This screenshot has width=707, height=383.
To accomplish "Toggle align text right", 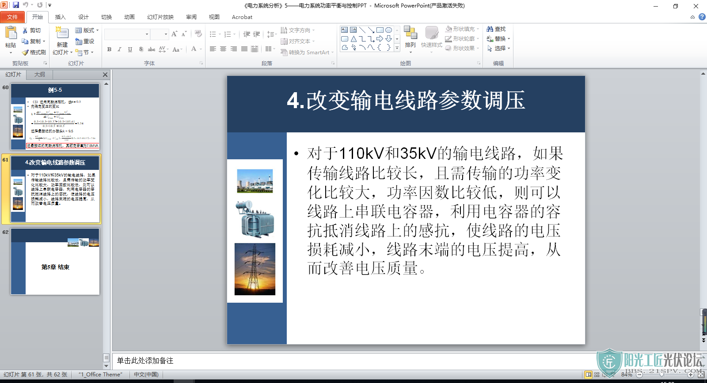I will click(x=234, y=49).
